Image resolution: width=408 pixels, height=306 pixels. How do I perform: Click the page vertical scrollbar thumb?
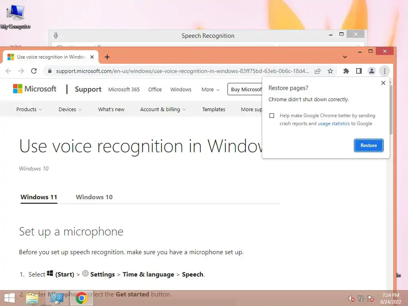[391, 109]
